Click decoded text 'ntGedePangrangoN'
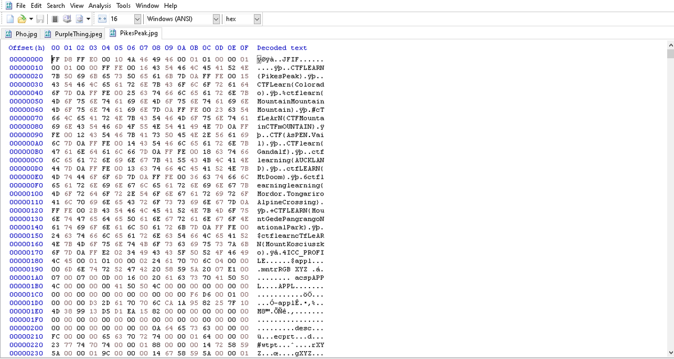This screenshot has width=674, height=359. click(x=290, y=219)
